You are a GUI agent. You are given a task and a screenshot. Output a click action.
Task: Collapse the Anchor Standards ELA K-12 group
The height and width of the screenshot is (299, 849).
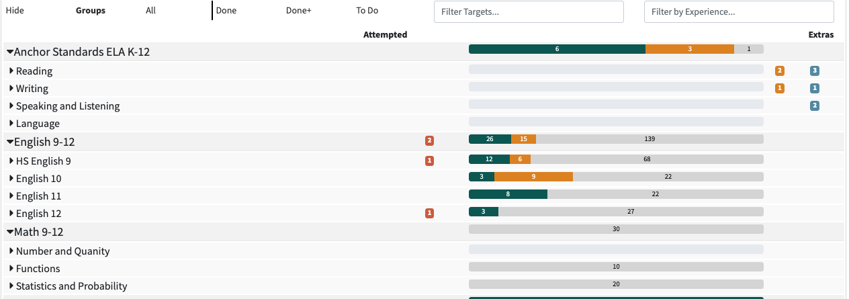click(10, 52)
